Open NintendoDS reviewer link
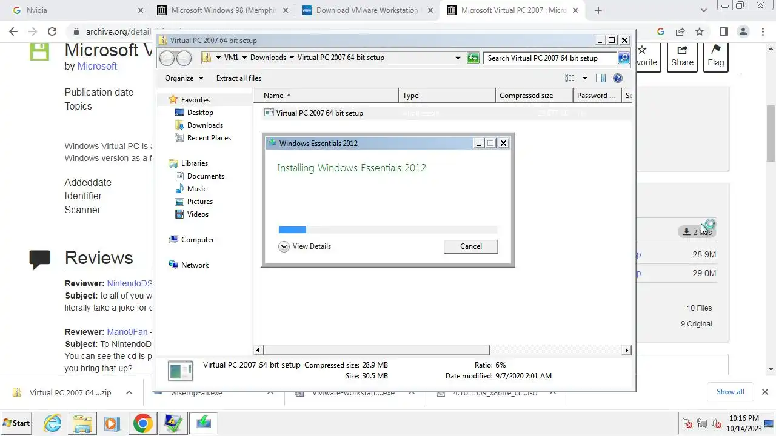776x436 pixels. [129, 283]
